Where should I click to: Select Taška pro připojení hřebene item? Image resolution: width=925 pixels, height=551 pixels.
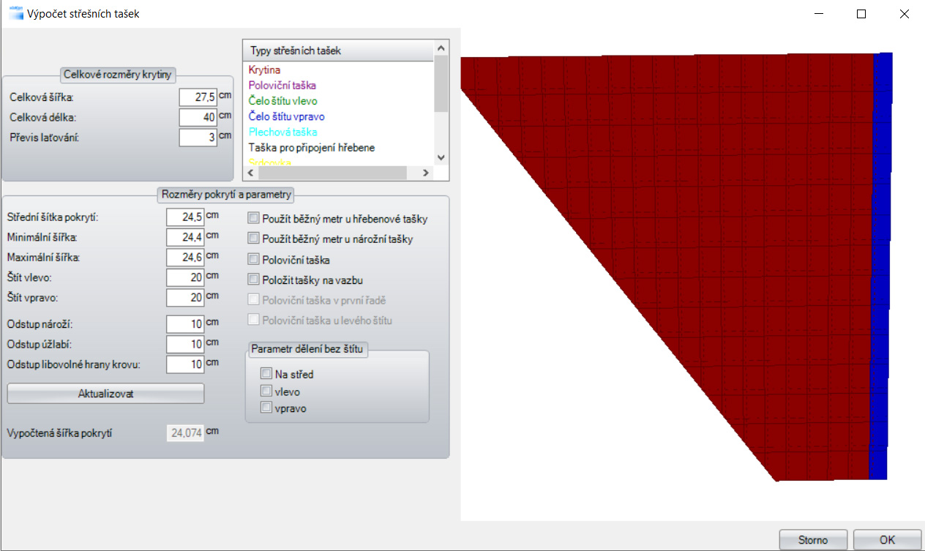click(x=312, y=147)
